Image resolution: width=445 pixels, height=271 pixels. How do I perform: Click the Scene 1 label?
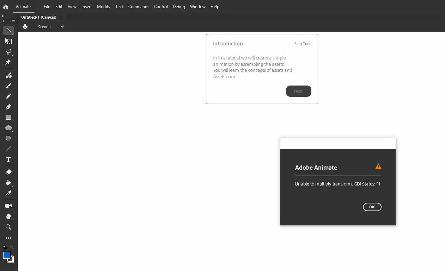coord(44,27)
